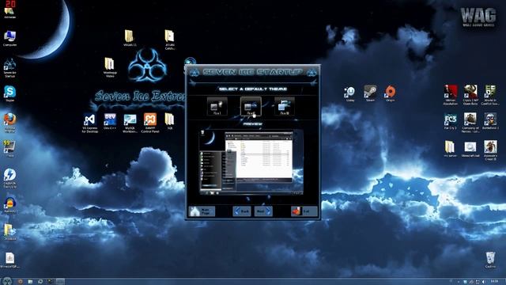Open the Recycle Bin
The height and width of the screenshot is (285, 506).
[490, 260]
